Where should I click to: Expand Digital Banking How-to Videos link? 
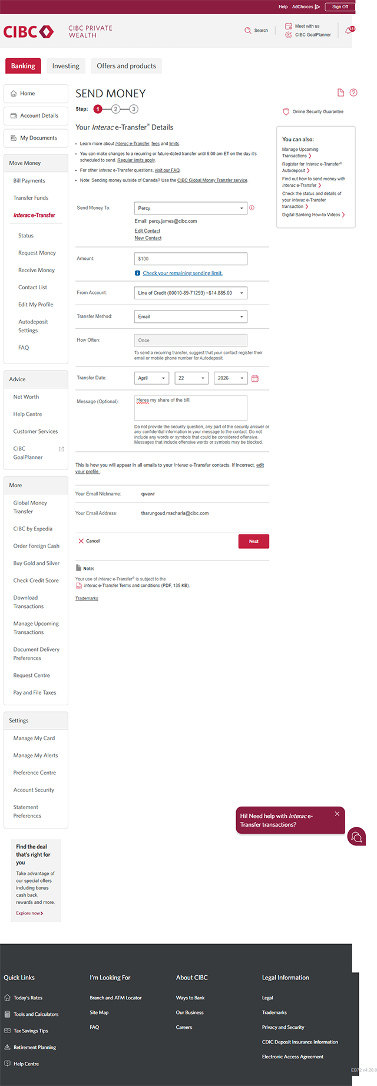[313, 214]
